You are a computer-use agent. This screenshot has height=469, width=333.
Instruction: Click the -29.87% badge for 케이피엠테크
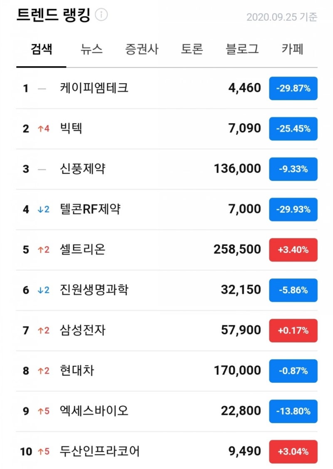tap(293, 88)
